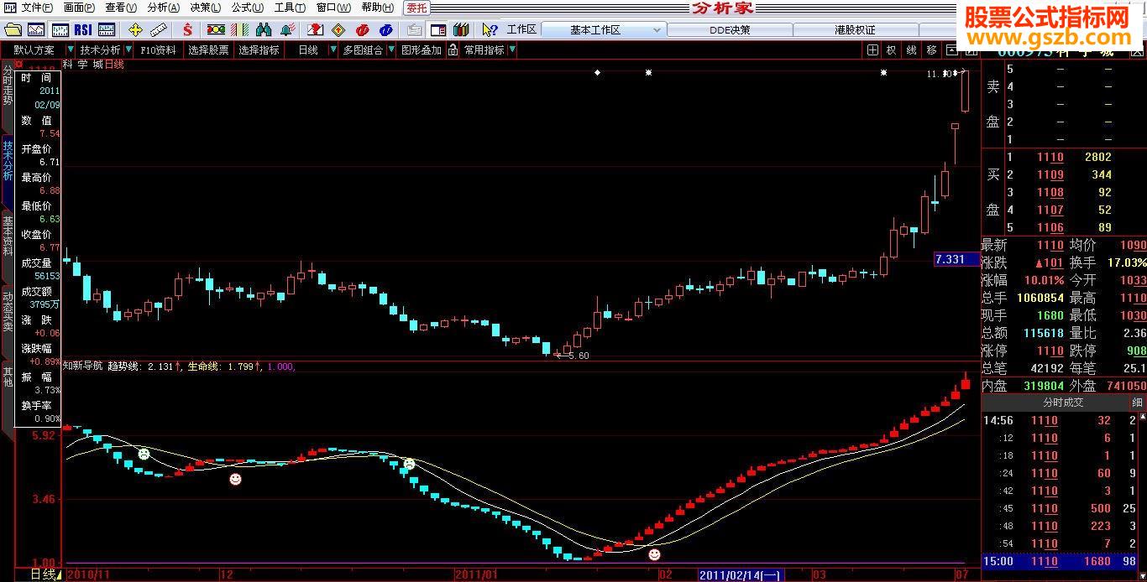The width and height of the screenshot is (1147, 582).
Task: Click the traffic light signal icon
Action: click(217, 29)
